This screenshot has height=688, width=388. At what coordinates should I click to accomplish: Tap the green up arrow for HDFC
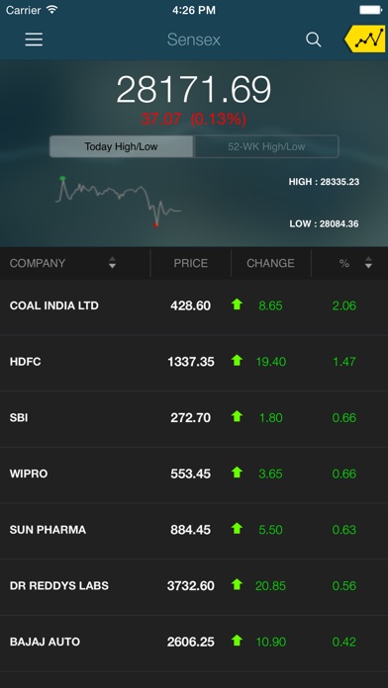point(237,360)
